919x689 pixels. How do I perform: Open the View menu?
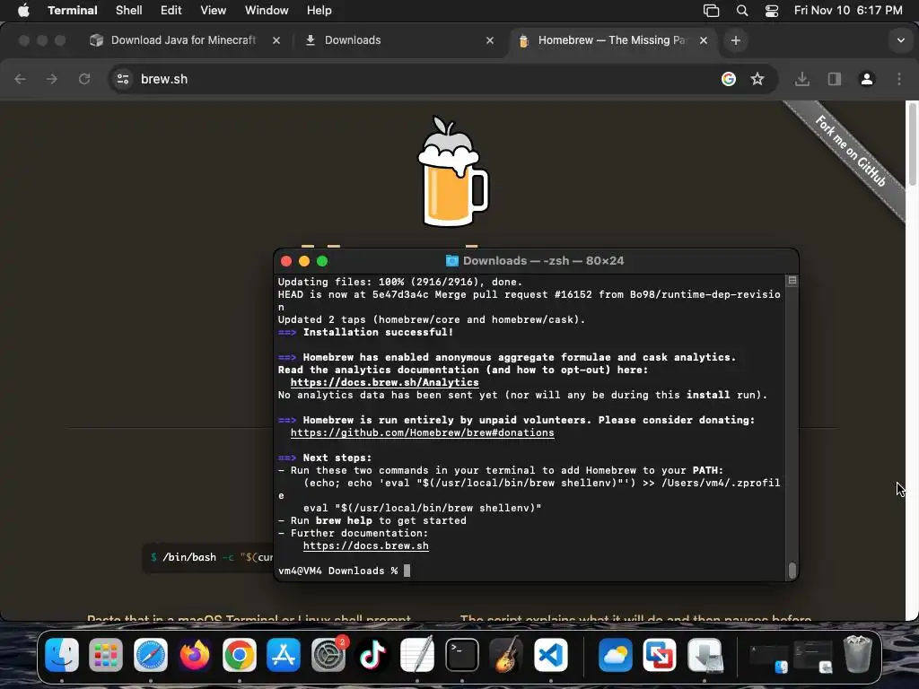point(213,11)
